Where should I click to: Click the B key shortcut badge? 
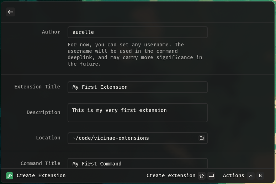(260, 176)
